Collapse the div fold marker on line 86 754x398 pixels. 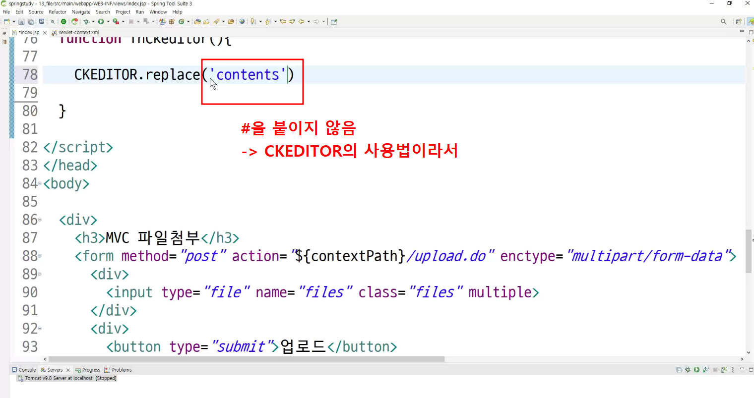pyautogui.click(x=40, y=220)
